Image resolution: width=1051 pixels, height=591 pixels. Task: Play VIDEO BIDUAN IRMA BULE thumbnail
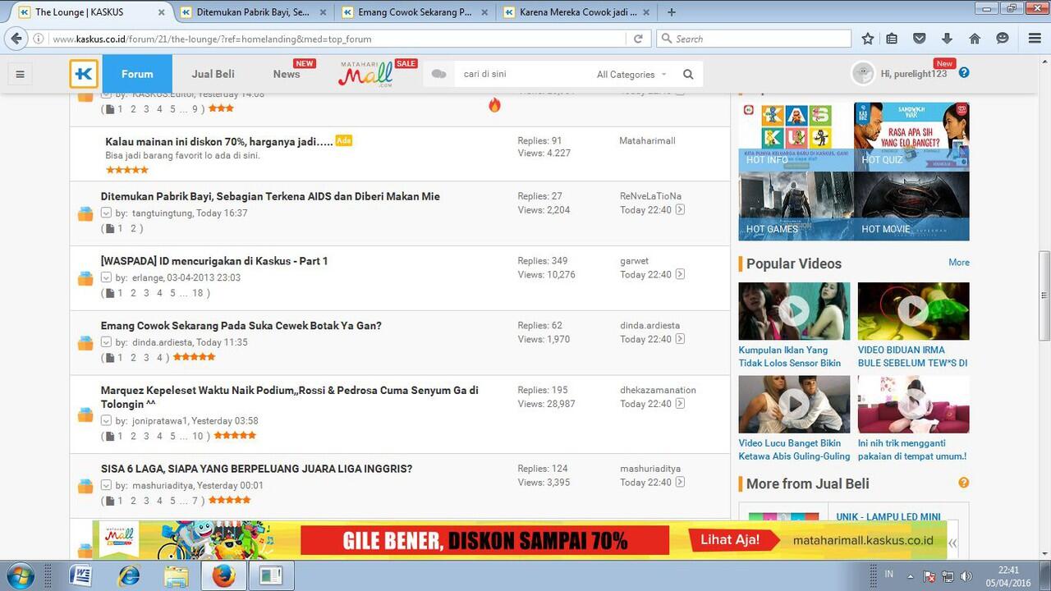pyautogui.click(x=913, y=311)
